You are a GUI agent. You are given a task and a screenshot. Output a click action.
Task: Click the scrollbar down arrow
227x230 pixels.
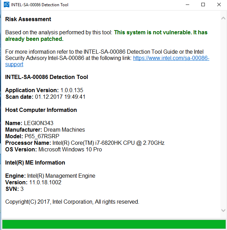223,210
